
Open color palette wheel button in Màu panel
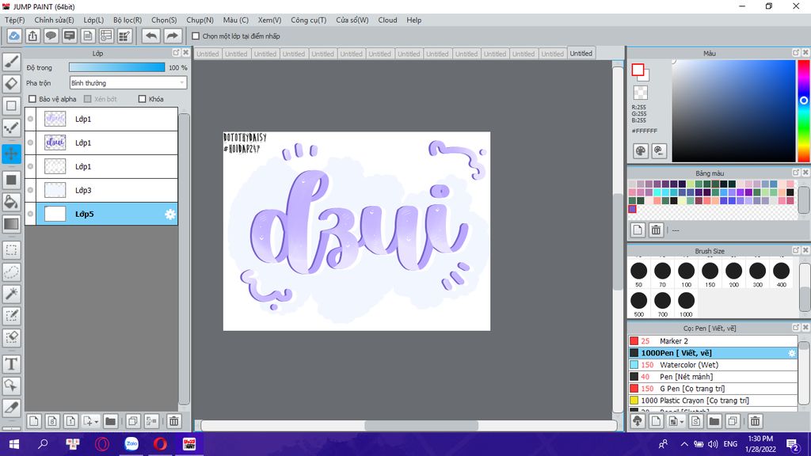(640, 151)
